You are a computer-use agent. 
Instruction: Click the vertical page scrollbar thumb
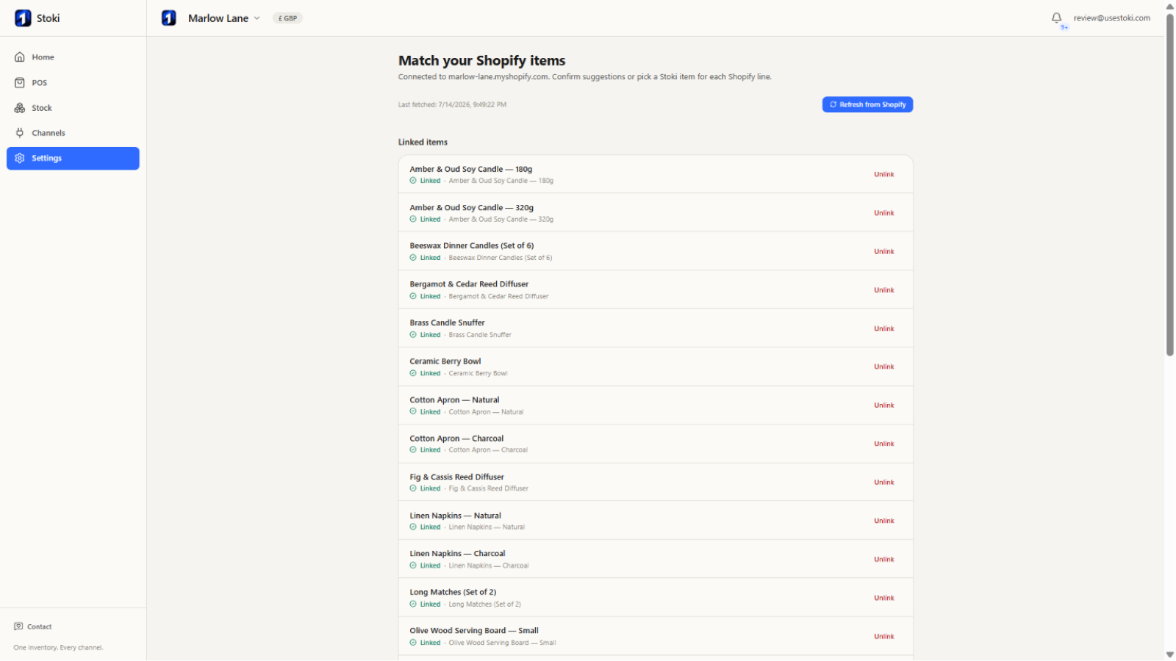tap(1169, 184)
